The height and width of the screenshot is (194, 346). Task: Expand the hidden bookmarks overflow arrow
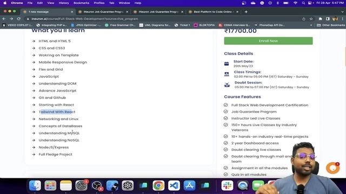311,25
